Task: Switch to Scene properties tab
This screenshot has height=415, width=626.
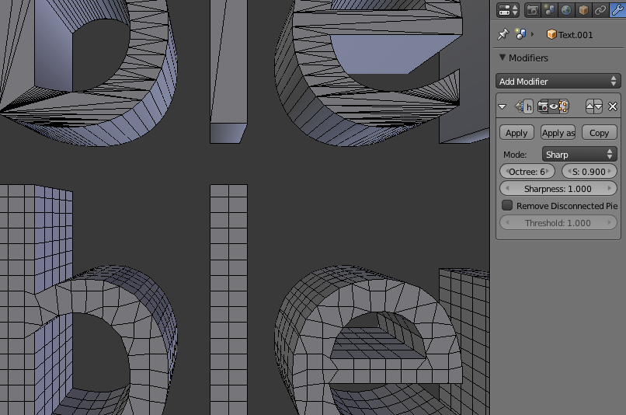Action: [x=549, y=10]
